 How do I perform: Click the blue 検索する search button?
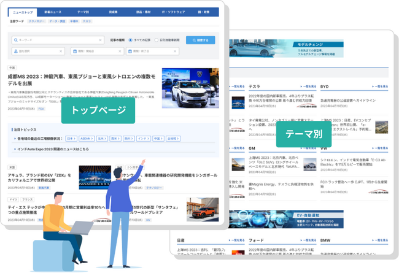click(x=201, y=40)
